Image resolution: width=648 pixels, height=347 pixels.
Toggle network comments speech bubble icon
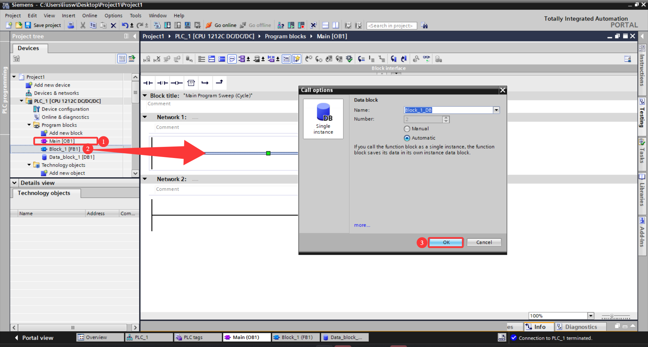(232, 59)
